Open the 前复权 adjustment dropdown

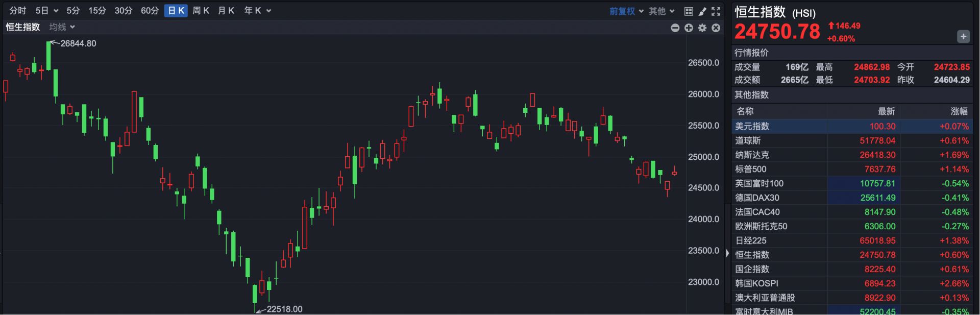point(626,11)
